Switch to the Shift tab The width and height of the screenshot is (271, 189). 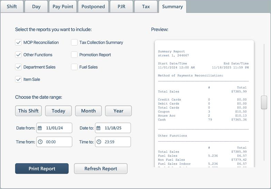coord(12,7)
